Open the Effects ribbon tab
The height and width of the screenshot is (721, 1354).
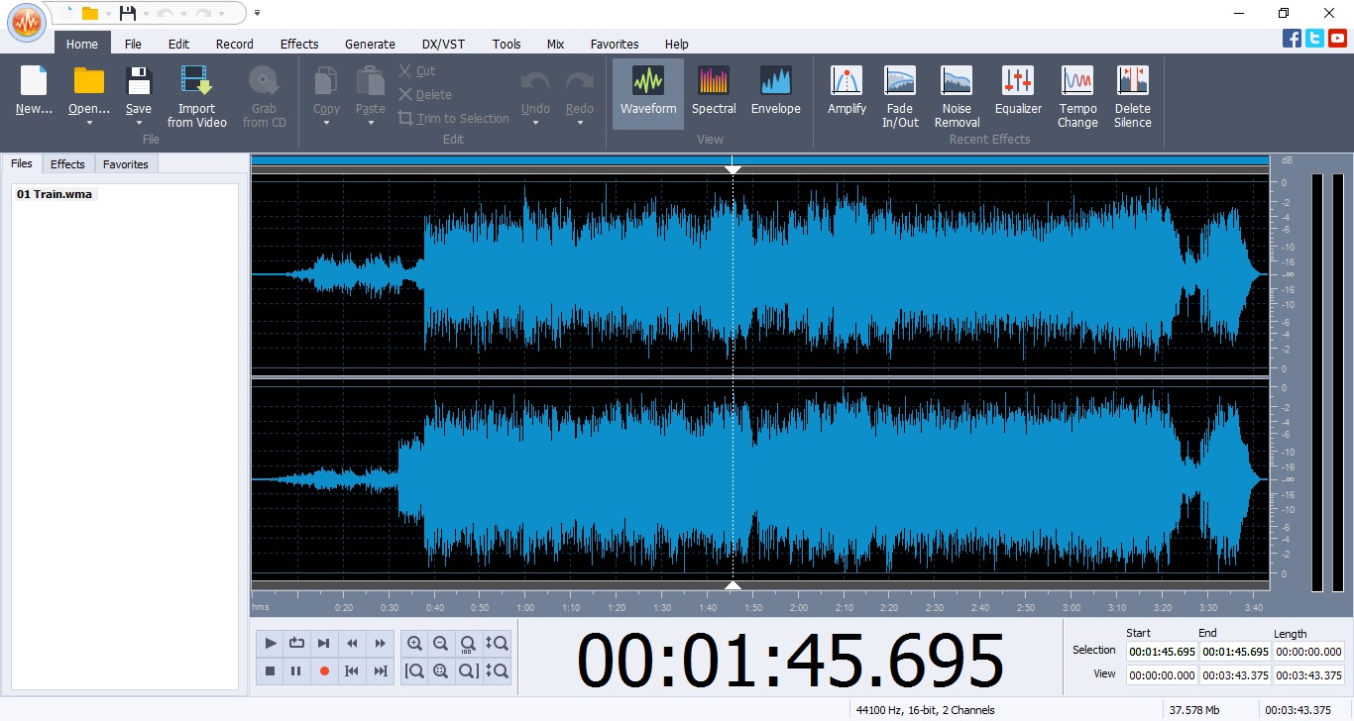299,44
